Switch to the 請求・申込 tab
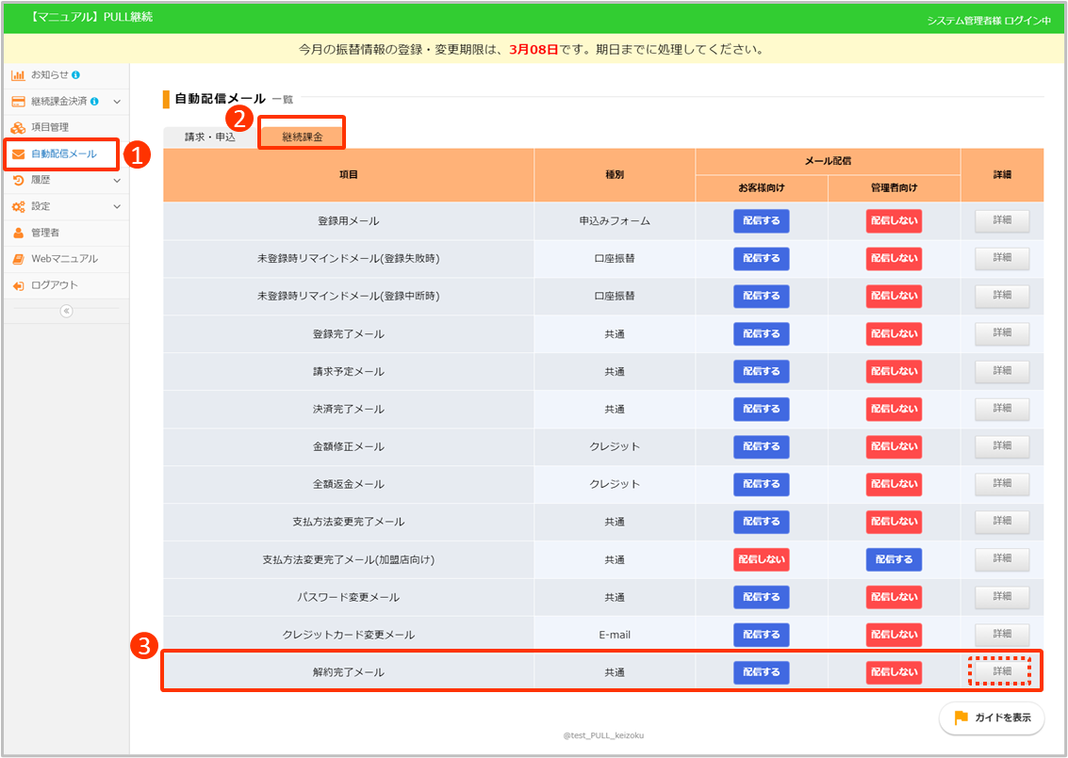 (209, 137)
